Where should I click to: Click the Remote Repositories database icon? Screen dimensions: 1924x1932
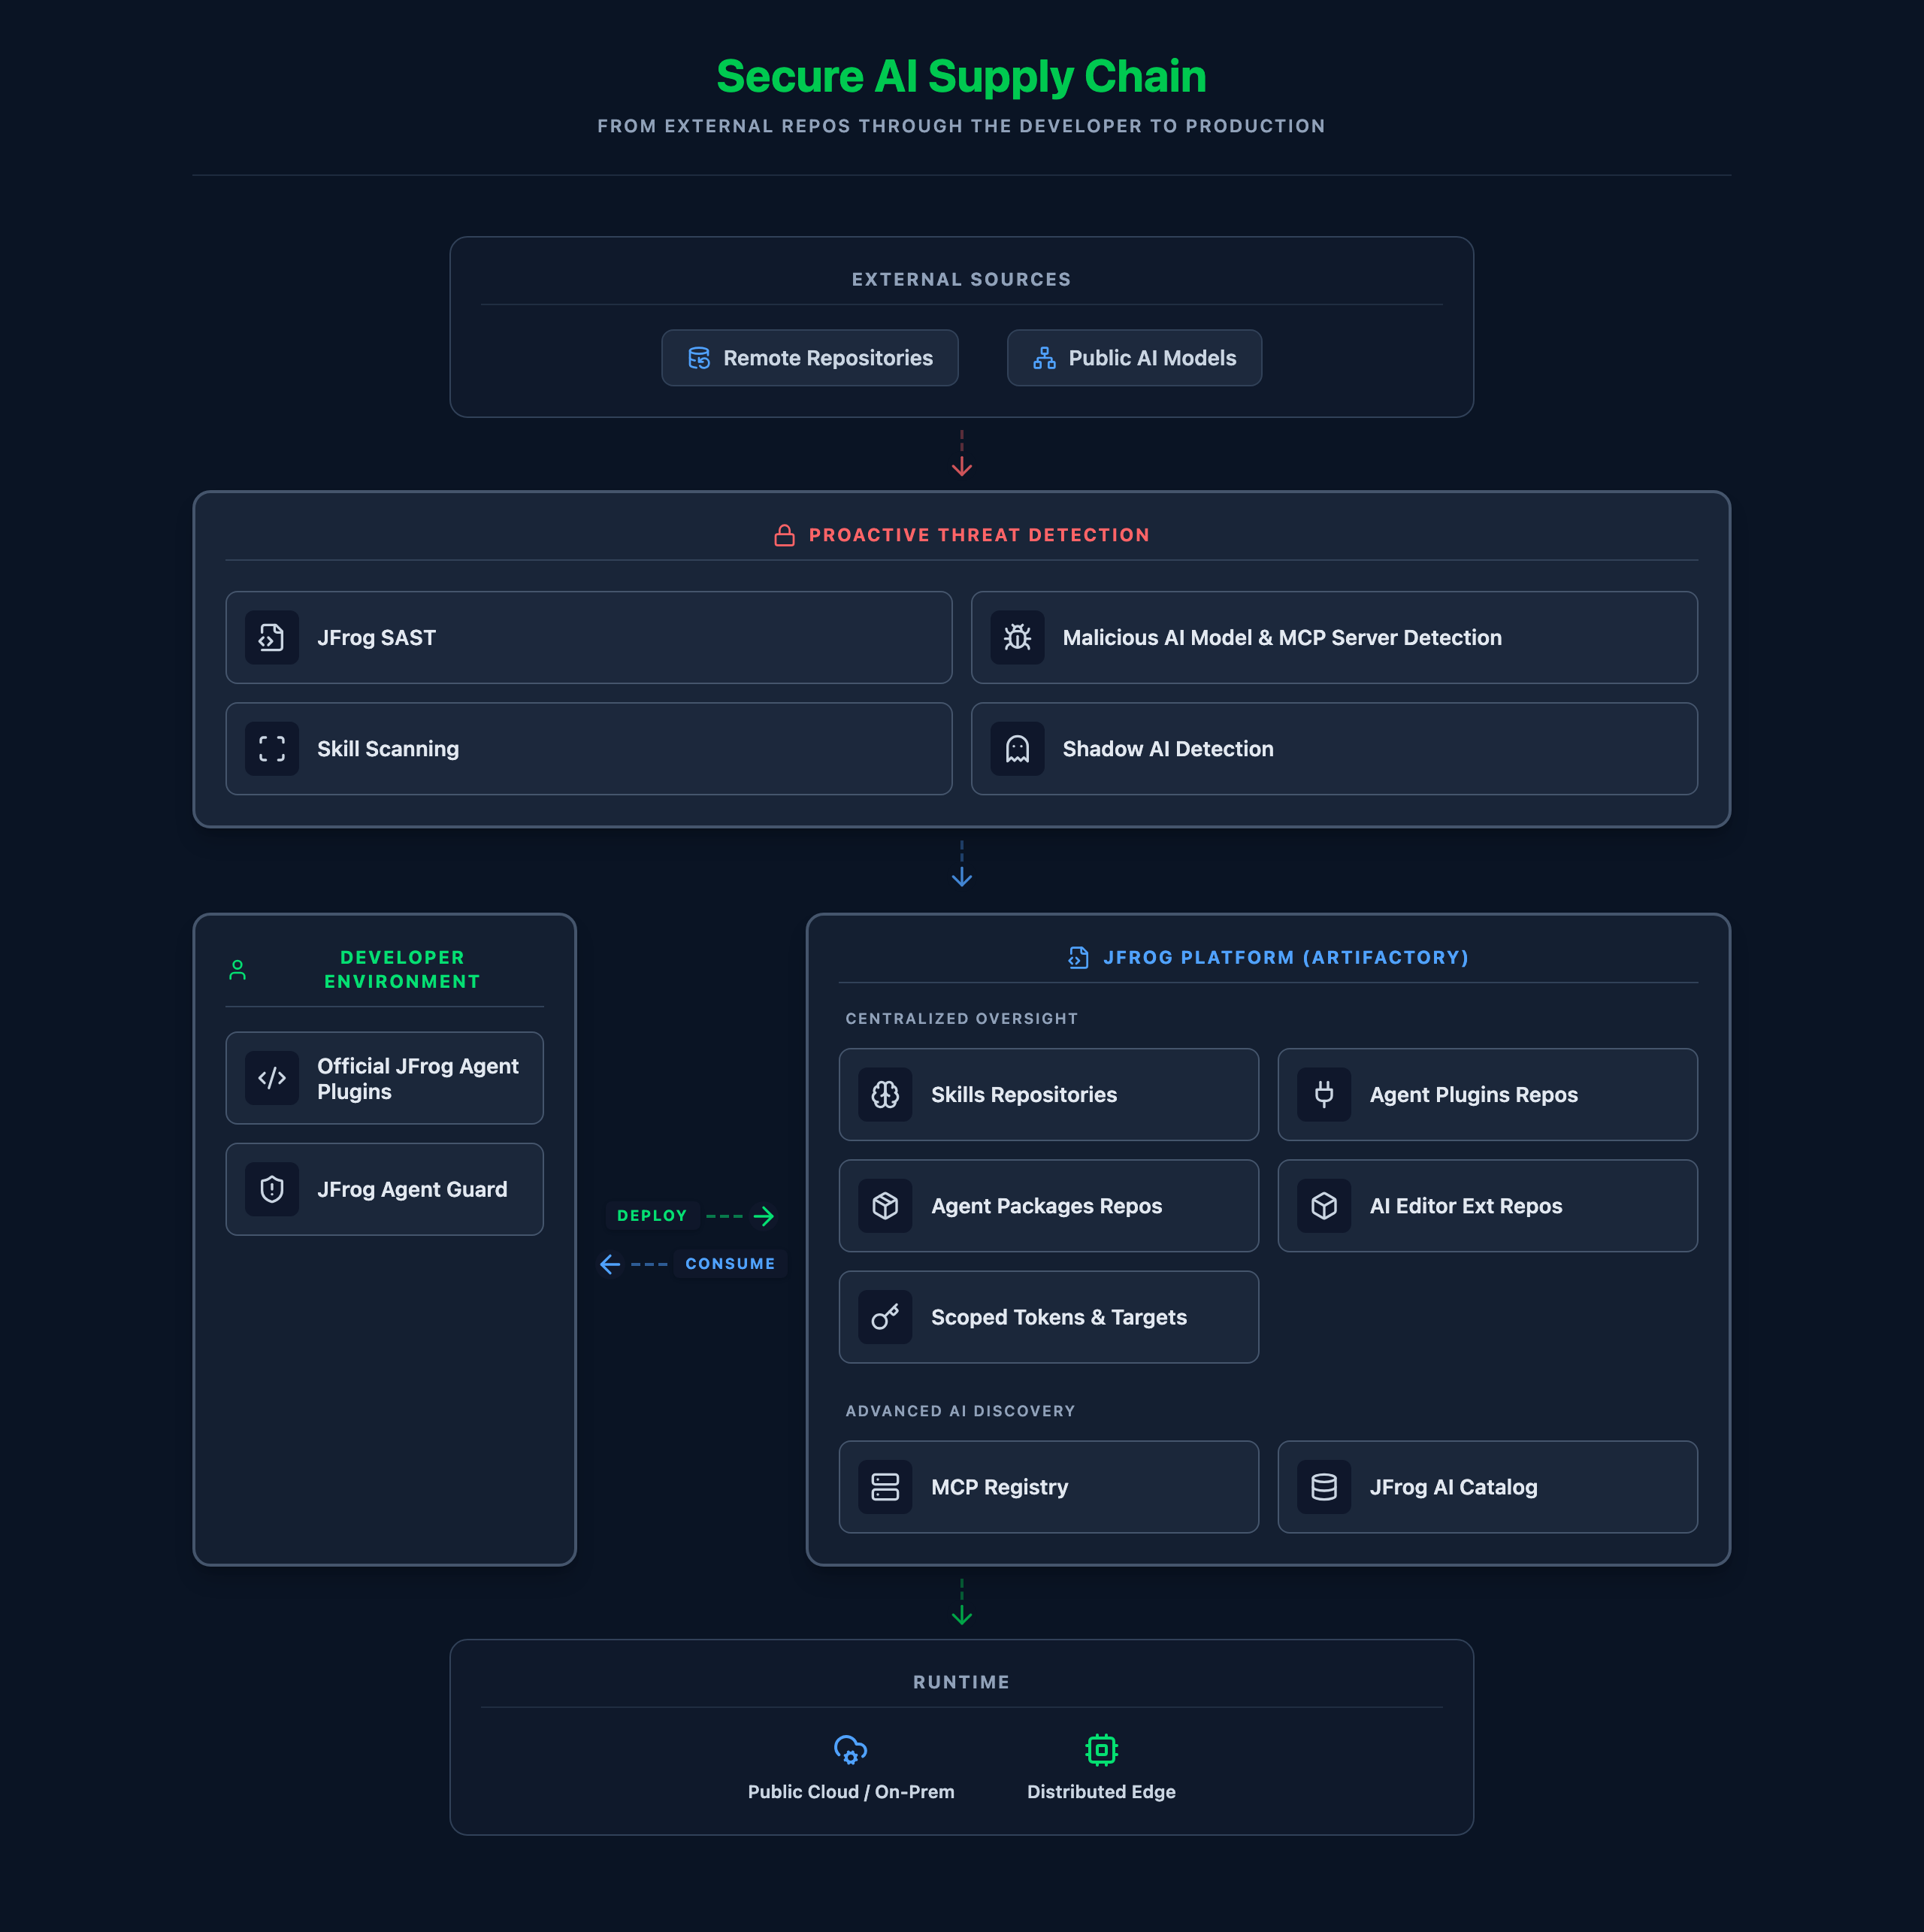[x=699, y=358]
